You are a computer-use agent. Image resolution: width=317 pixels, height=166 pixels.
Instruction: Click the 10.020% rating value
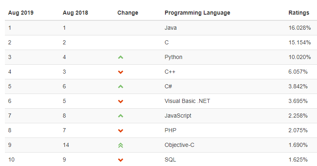[299, 57]
